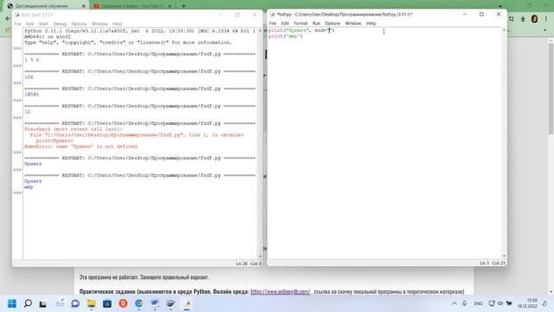Click 'Ln: 1' status in editor
The image size is (554, 312).
pyautogui.click(x=485, y=263)
